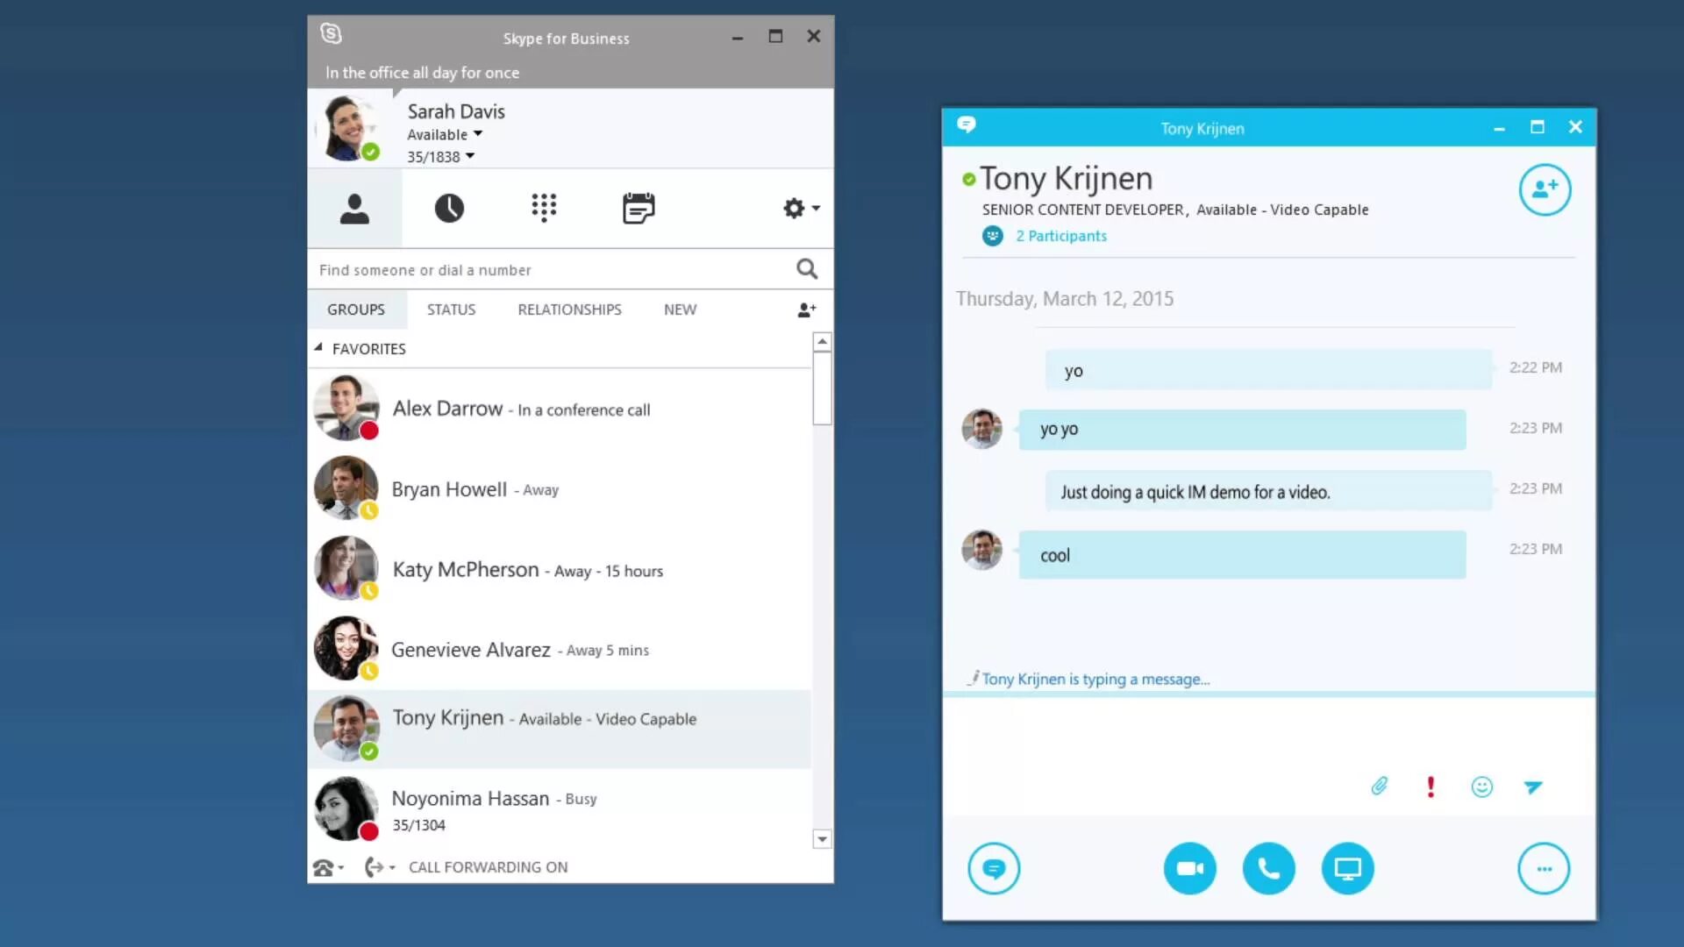The width and height of the screenshot is (1684, 947).
Task: Collapse the FAVORITES group
Action: click(x=318, y=348)
